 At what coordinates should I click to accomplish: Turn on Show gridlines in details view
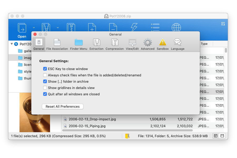[x=45, y=88]
